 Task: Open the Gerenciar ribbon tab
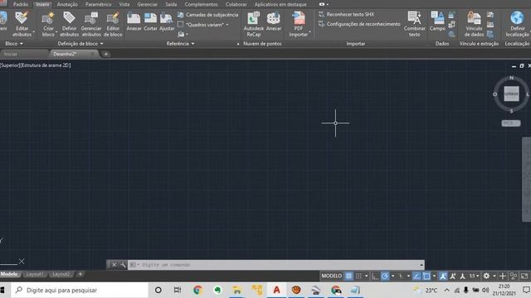(148, 4)
